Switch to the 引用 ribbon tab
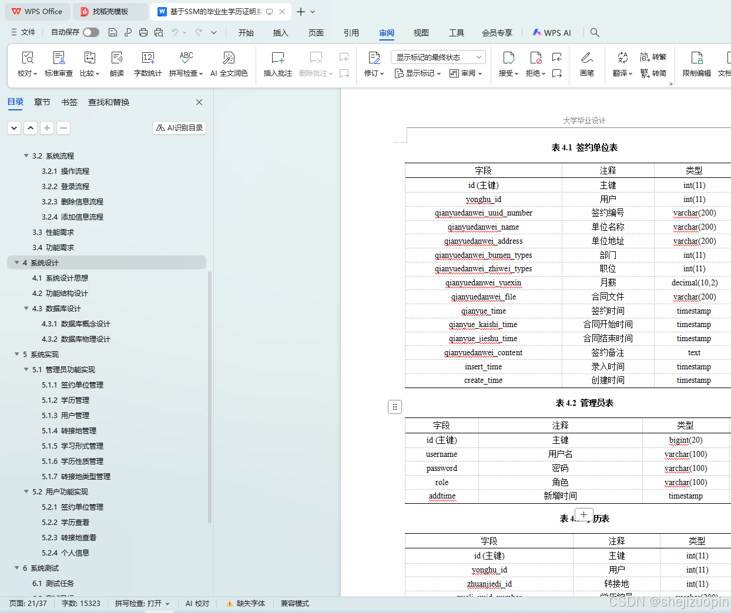Image resolution: width=731 pixels, height=613 pixels. click(351, 33)
